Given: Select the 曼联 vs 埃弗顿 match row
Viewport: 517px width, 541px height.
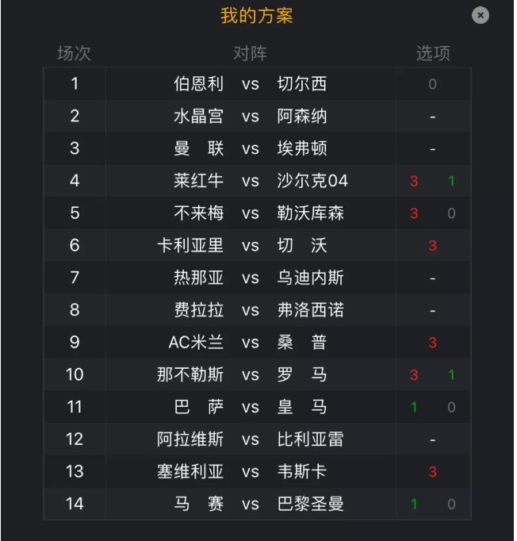Looking at the screenshot, I should pyautogui.click(x=257, y=148).
